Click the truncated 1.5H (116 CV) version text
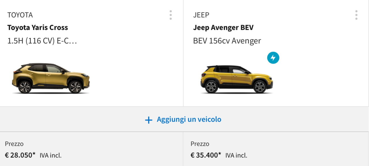Screen dimensions: 369x166 [x=42, y=41]
